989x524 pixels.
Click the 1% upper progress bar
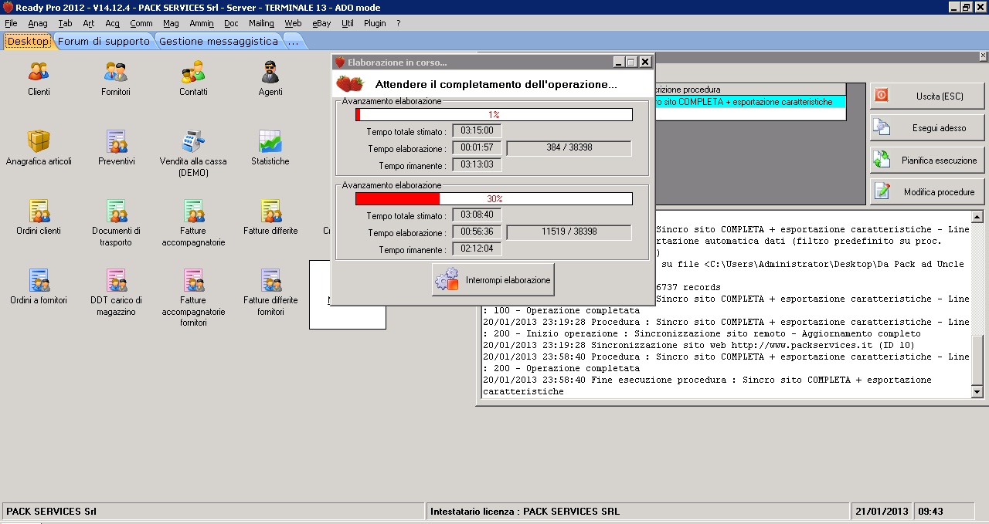(494, 114)
